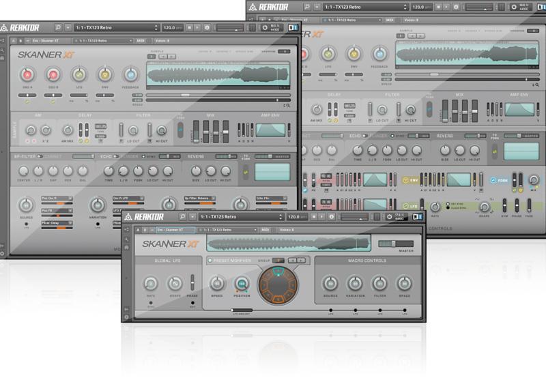Click the morpher next group arrow in front window
Screen dimensions: 546x382
coord(301,260)
